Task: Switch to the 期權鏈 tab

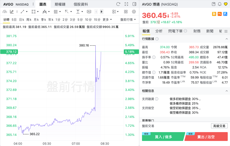Action: click(60, 4)
